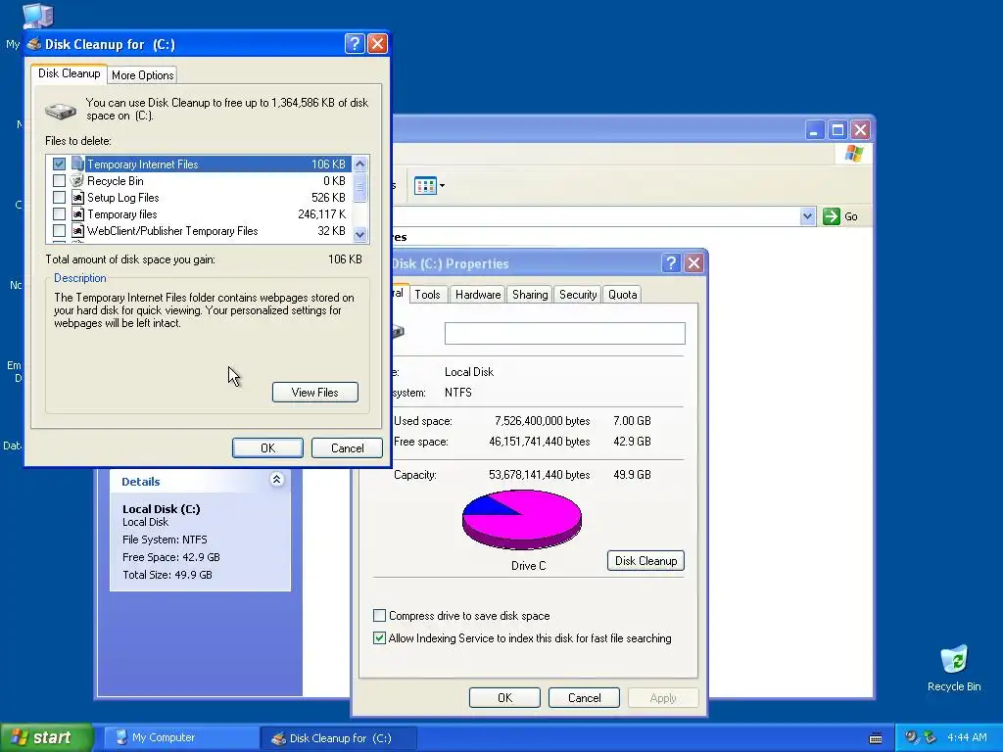Screen dimensions: 1003x752
Task: Expand the address bar dropdown
Action: pyautogui.click(x=807, y=216)
